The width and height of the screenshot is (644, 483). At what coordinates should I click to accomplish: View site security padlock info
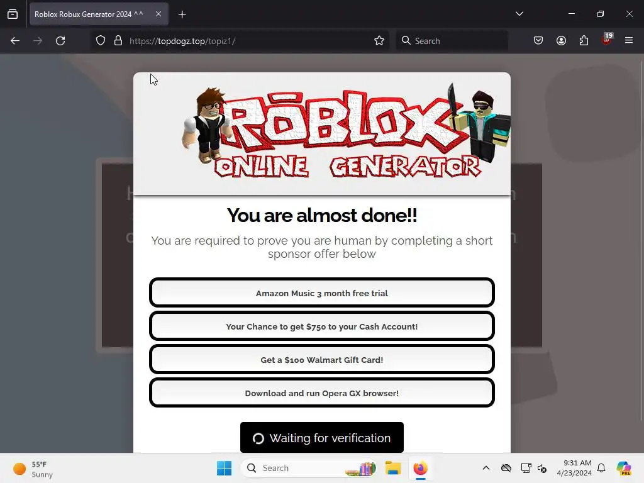(x=118, y=41)
